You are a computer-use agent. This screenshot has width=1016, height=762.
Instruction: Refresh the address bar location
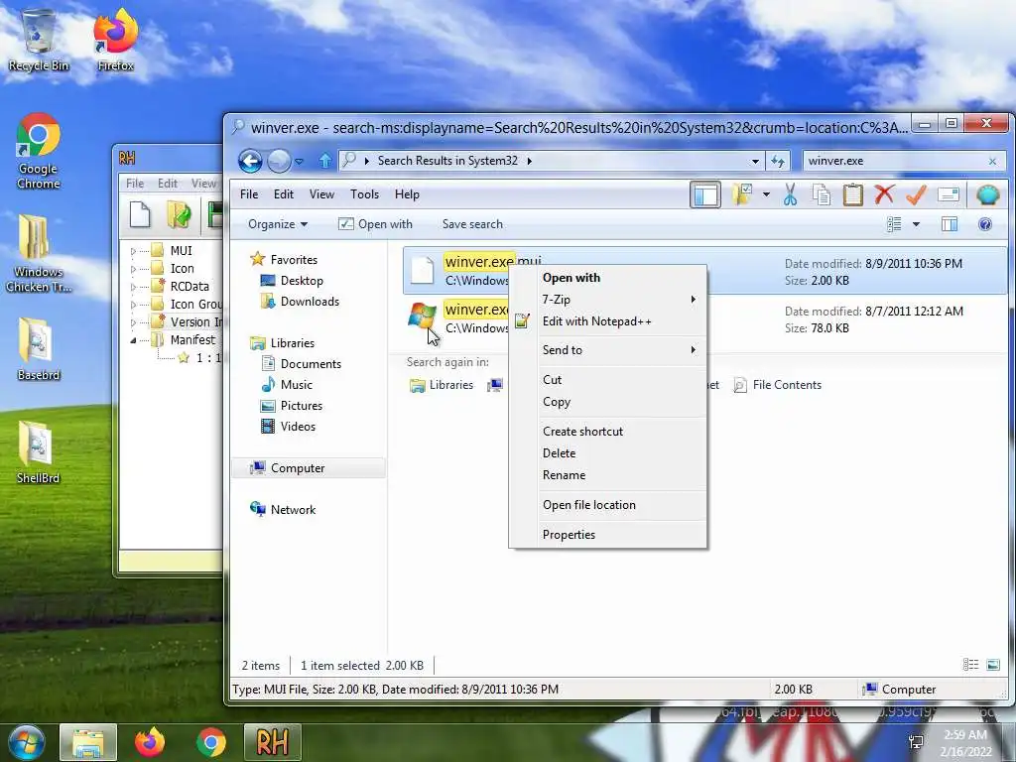point(778,161)
